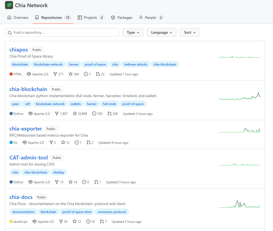Click the pull request icon in chiapos row
Viewport: 273px width, 231px height.
coord(98,74)
